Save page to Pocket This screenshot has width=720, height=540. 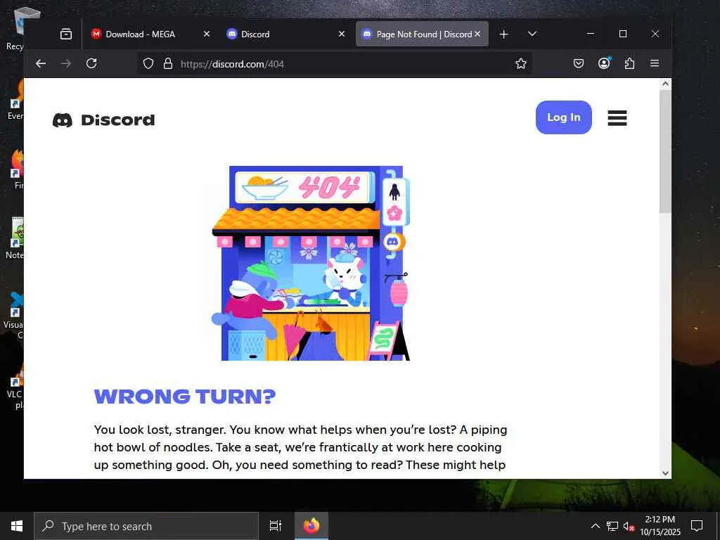tap(579, 63)
